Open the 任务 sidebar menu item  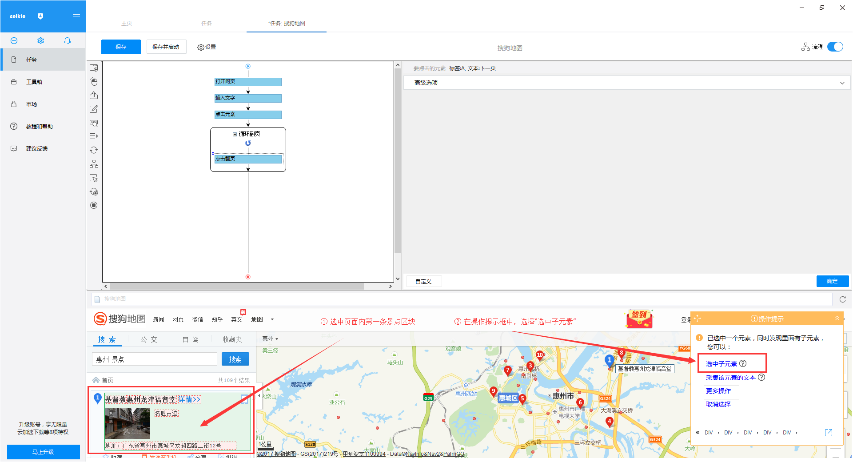point(43,60)
